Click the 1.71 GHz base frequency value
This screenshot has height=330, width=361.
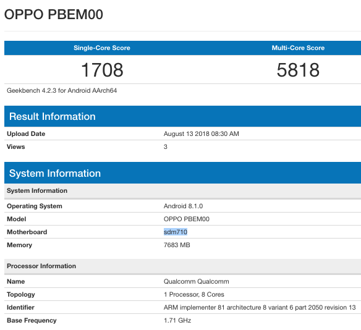[177, 320]
